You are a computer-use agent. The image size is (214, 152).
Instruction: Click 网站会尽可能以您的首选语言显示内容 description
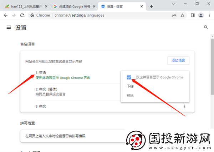click(x=53, y=61)
